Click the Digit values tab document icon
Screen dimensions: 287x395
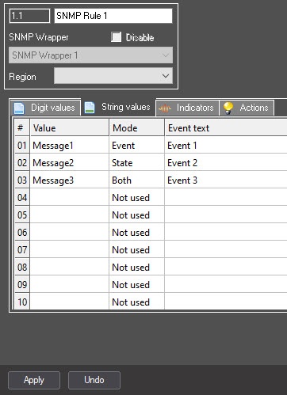[19, 108]
